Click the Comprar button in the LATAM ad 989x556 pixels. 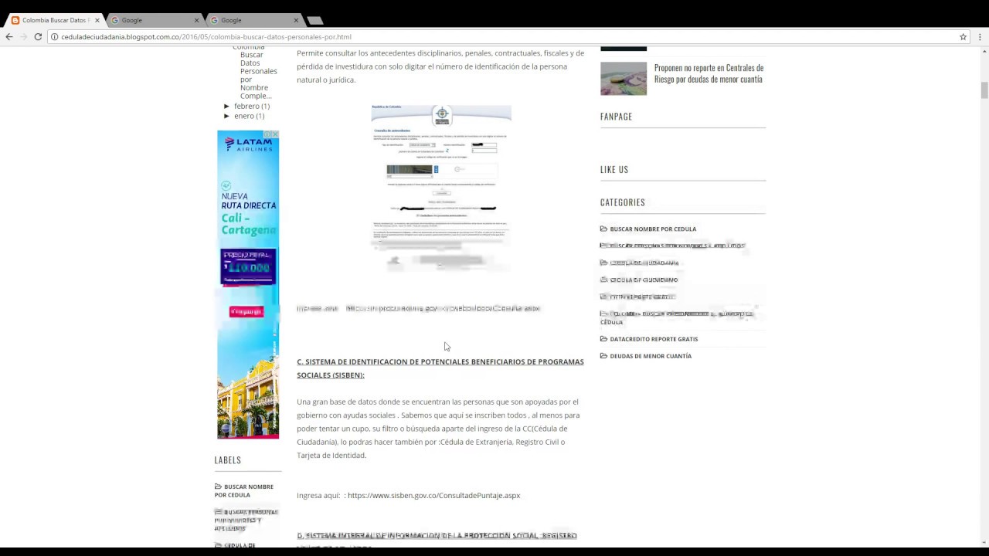[x=246, y=312]
